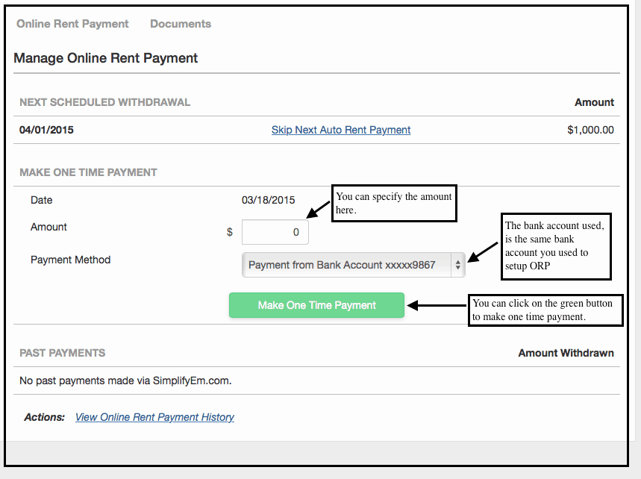Click the Amount Withdrawn column header
Screen dimensions: 641x479
point(566,353)
